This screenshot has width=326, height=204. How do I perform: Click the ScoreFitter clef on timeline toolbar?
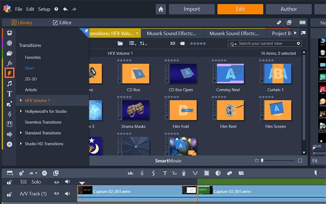tap(142, 173)
